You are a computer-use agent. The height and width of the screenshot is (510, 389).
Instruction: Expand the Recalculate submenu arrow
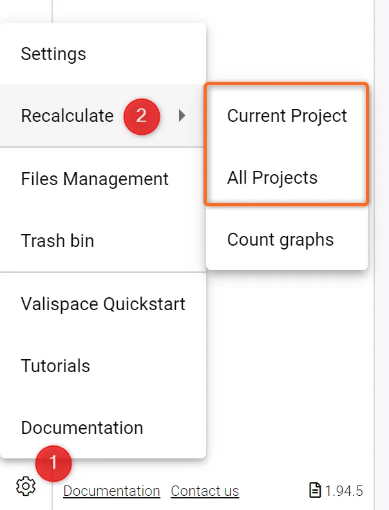coord(182,116)
